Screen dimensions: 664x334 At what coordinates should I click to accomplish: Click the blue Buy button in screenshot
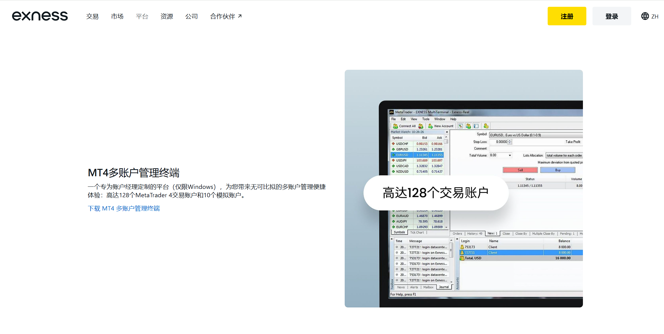[558, 170]
